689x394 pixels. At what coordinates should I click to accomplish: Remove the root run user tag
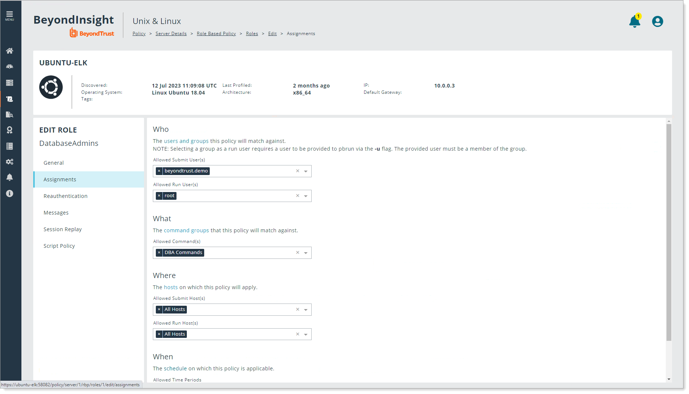(159, 196)
